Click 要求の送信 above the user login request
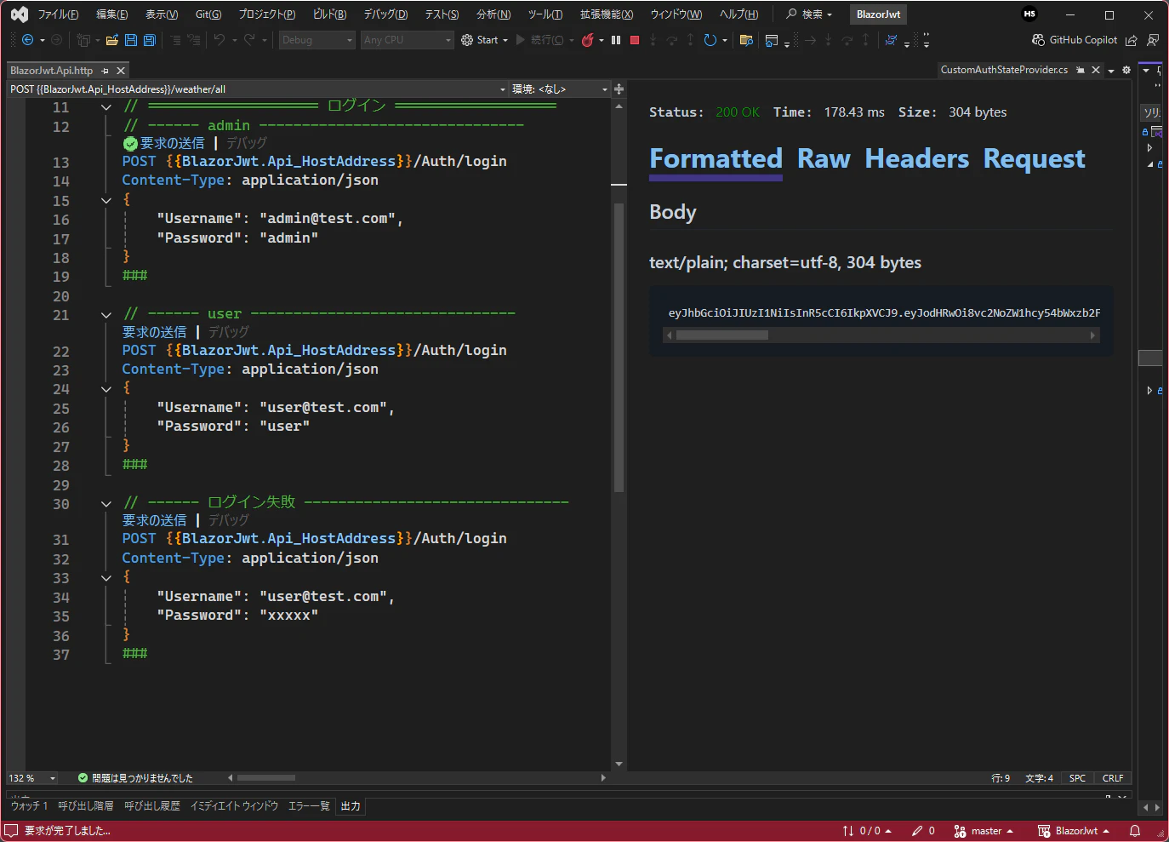Image resolution: width=1169 pixels, height=842 pixels. pos(154,332)
